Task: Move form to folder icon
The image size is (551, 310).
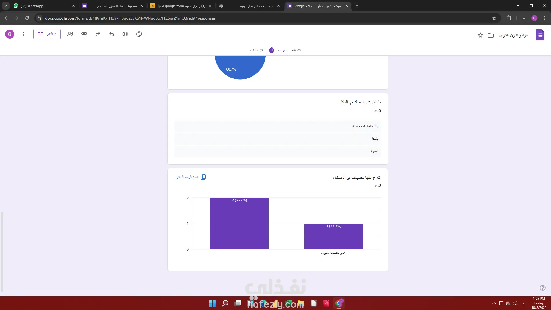Action: point(491,35)
